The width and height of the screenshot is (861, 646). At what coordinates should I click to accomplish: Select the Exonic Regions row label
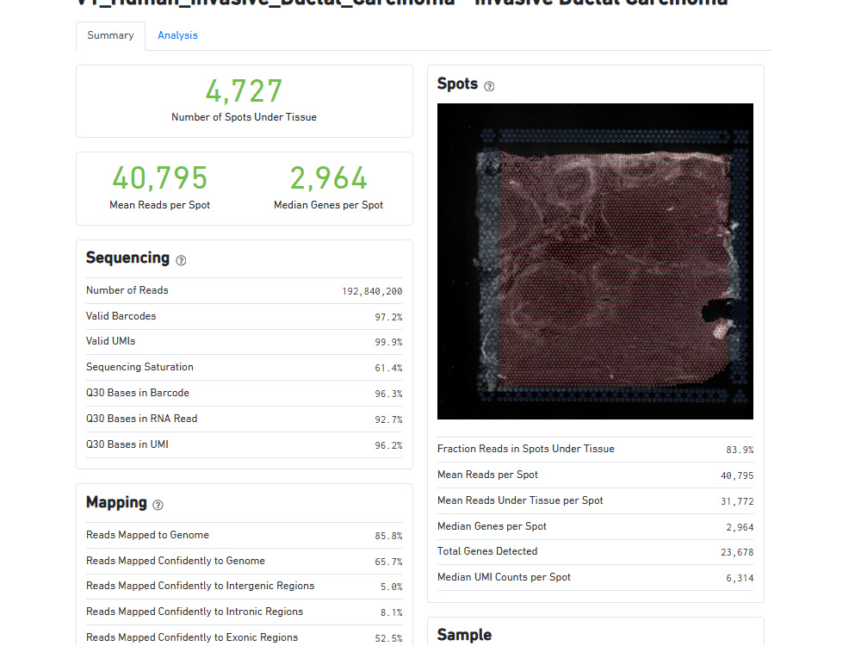click(x=192, y=637)
